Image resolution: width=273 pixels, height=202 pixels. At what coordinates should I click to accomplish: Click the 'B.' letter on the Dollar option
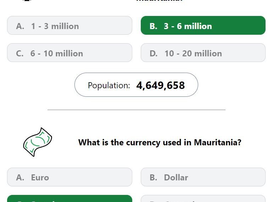[x=154, y=178]
